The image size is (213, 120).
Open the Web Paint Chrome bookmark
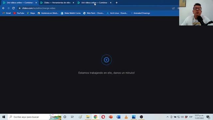coord(94,13)
